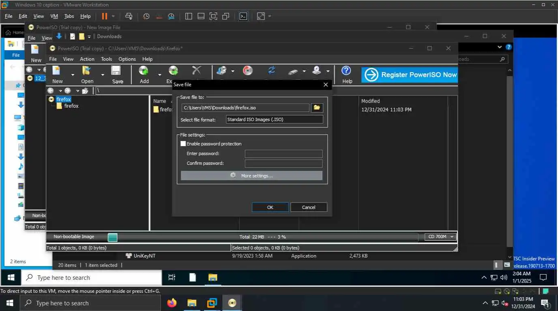Select the firefox root node in the tree

pos(64,99)
